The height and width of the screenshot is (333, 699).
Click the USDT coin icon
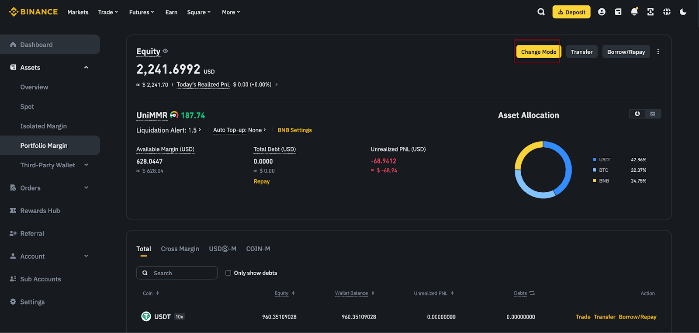coord(146,316)
